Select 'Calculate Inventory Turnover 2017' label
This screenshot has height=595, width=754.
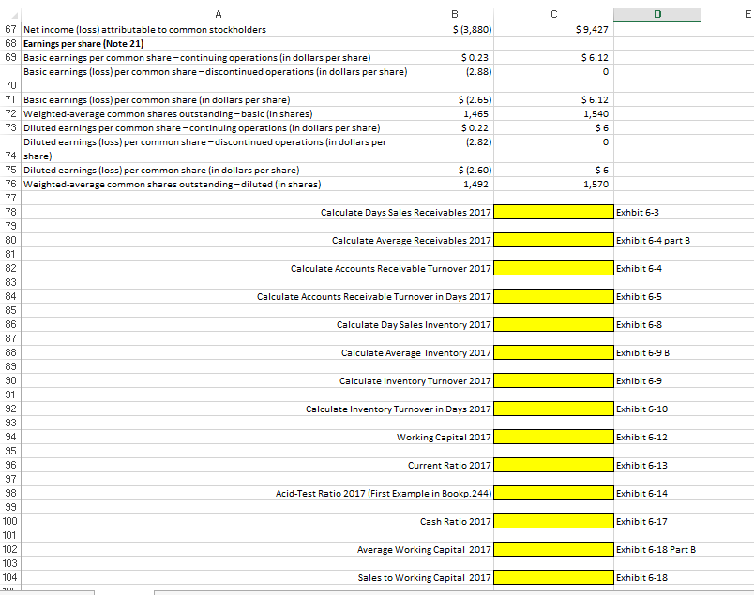415,380
